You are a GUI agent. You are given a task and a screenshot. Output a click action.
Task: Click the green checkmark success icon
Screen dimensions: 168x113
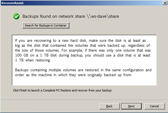click(x=16, y=16)
